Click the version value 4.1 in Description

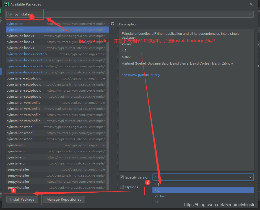coord(124,50)
